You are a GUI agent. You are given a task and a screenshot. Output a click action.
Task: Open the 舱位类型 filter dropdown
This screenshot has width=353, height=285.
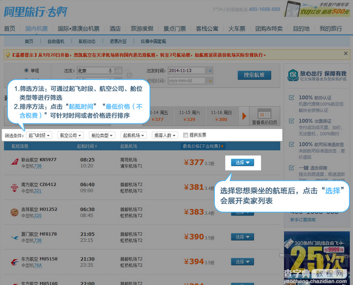(102, 135)
